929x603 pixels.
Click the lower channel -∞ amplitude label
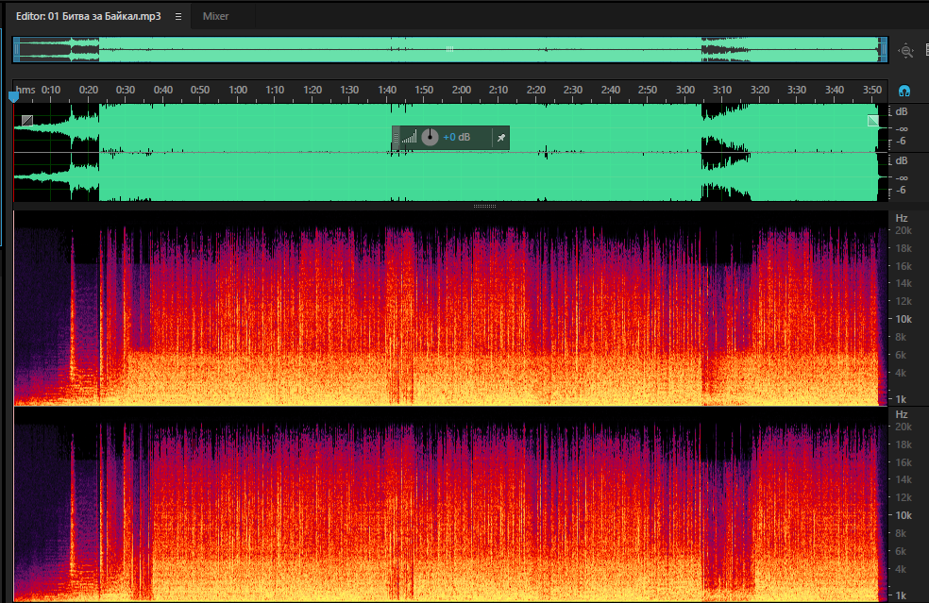point(902,177)
